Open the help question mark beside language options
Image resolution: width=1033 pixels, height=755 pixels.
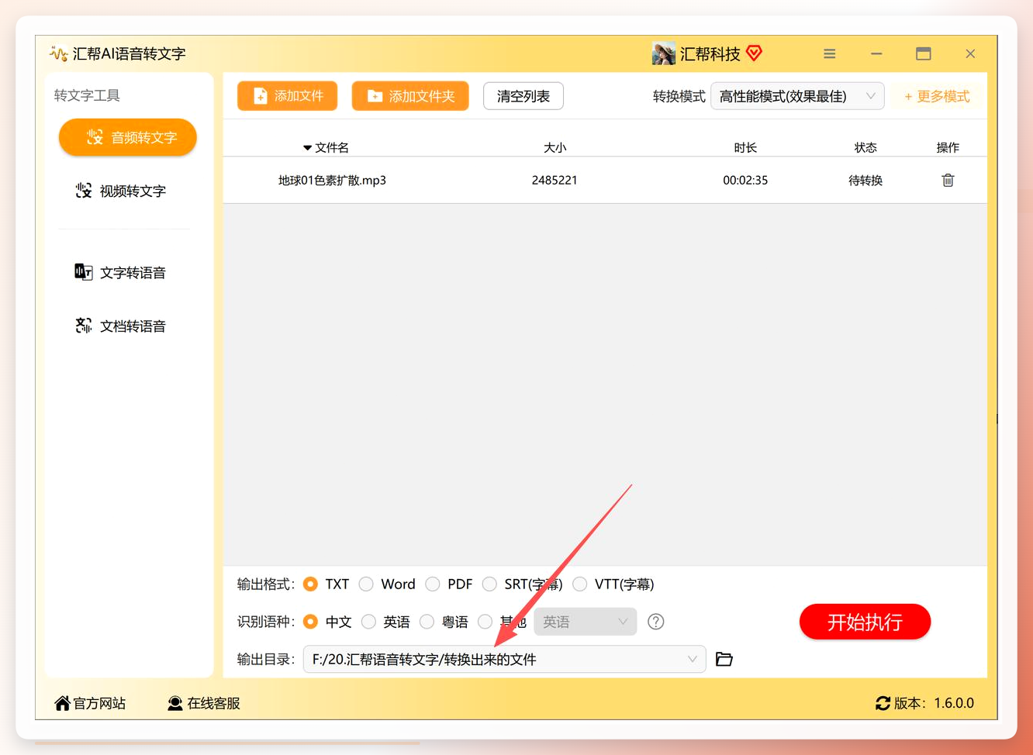(655, 622)
